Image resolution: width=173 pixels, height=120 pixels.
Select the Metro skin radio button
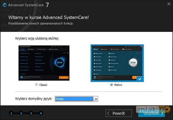(111, 85)
